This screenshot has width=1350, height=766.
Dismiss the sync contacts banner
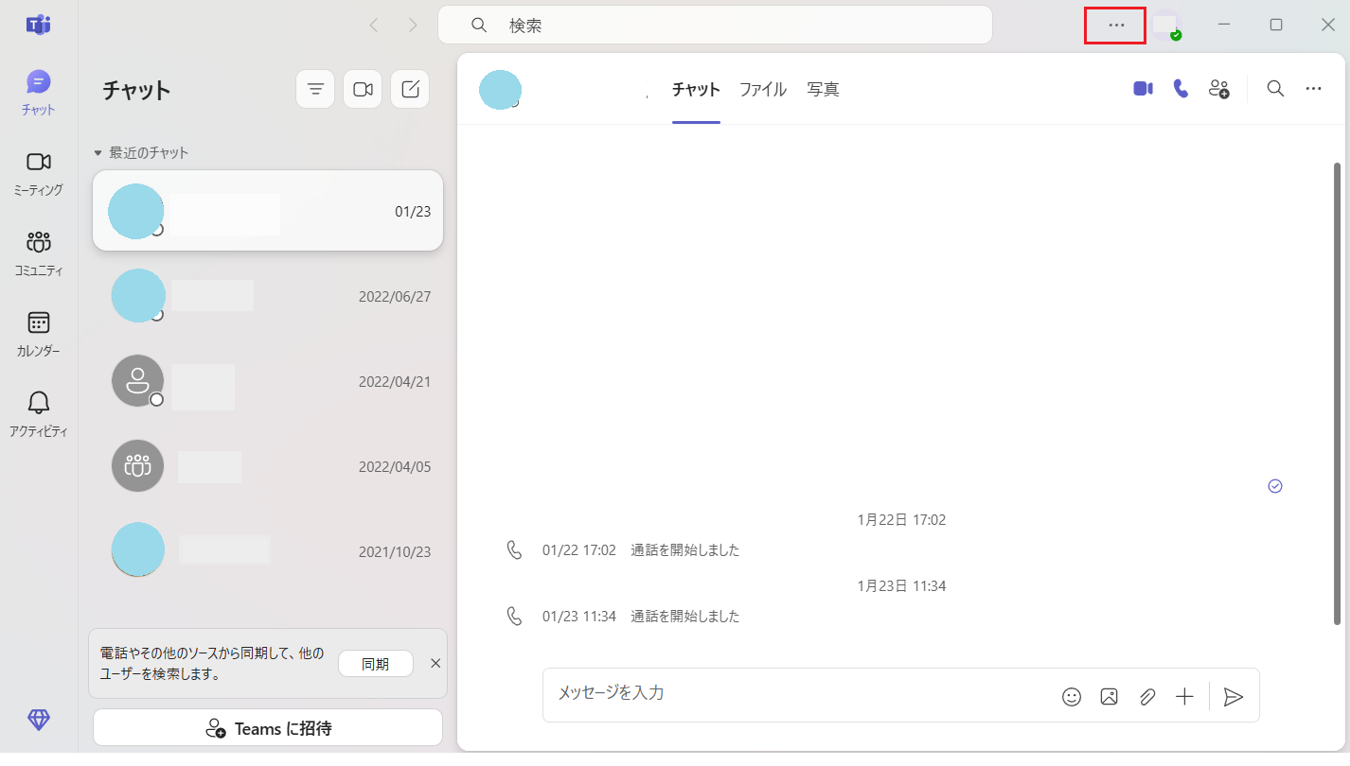tap(435, 663)
